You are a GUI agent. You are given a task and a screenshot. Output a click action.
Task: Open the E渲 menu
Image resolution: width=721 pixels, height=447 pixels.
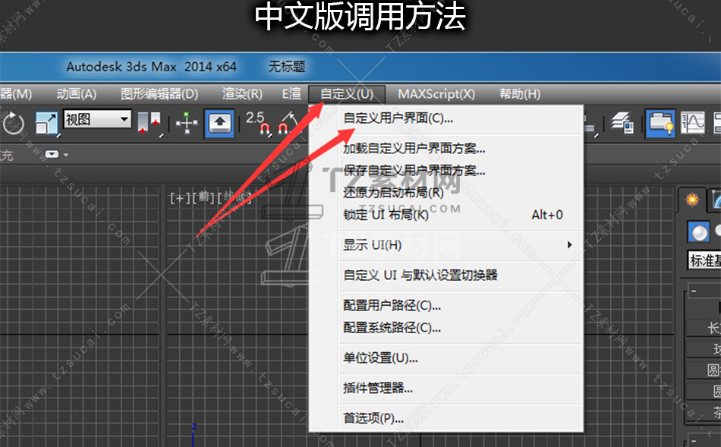pos(291,94)
